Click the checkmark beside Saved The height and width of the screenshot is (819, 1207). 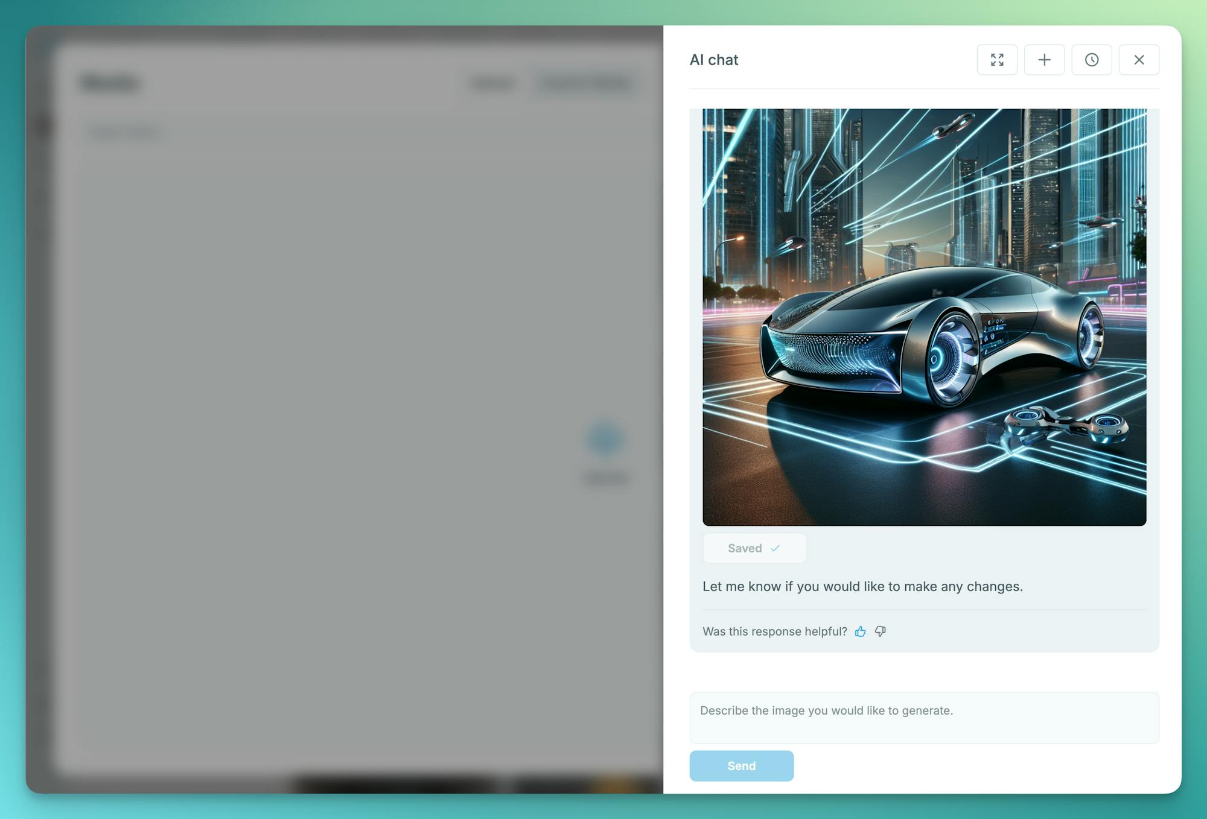(775, 548)
